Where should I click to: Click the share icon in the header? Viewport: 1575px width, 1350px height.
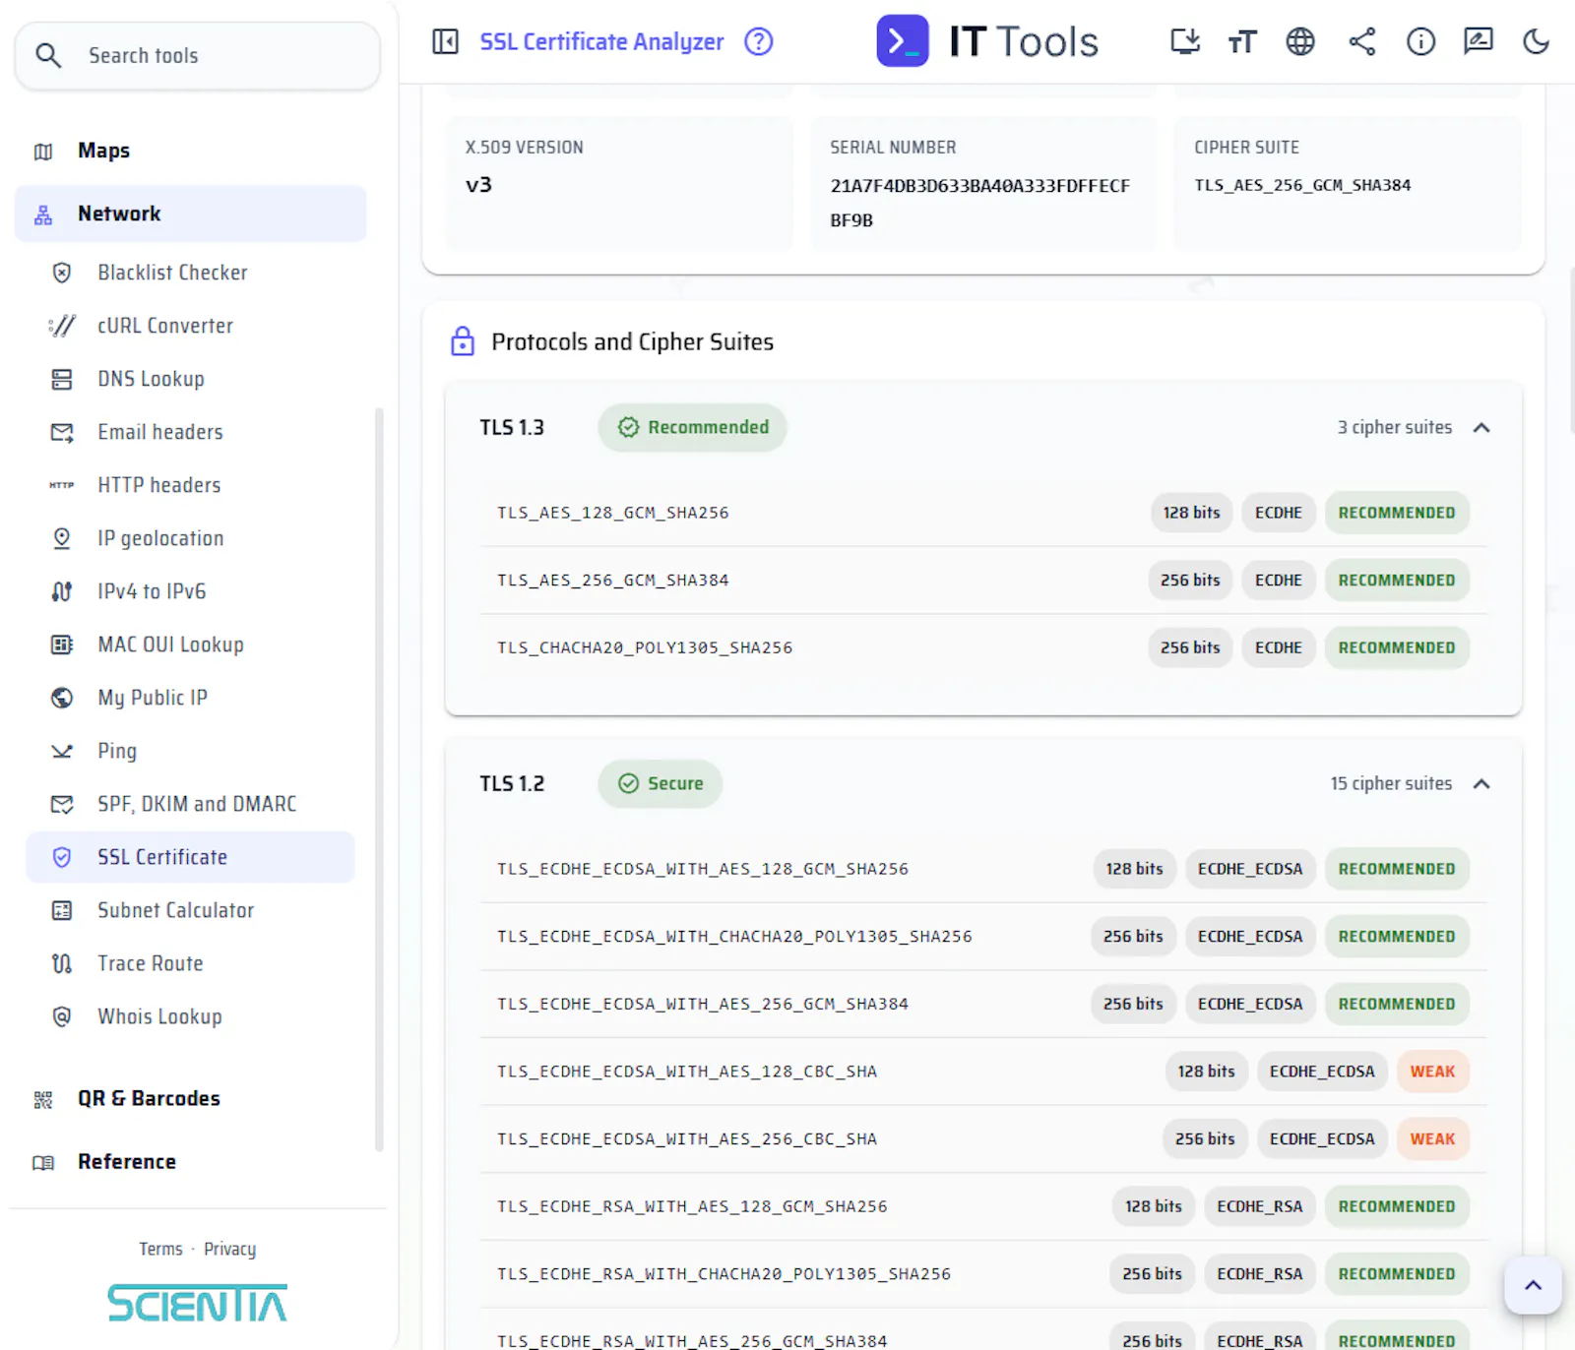pos(1362,41)
